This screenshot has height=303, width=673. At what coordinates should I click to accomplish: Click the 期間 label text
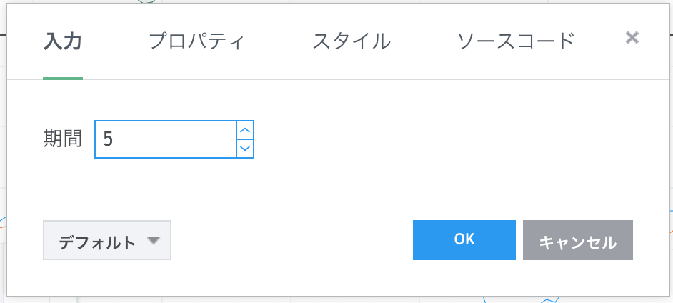coord(63,139)
